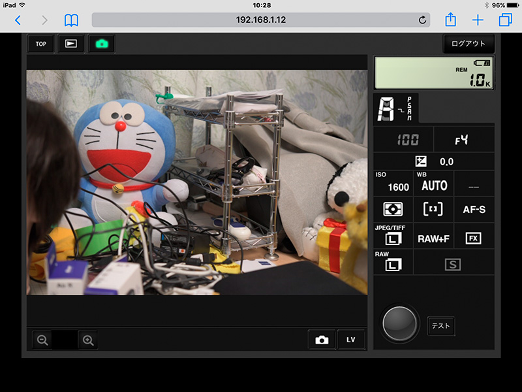Open the playback viewer tab
522x392 pixels.
71,44
